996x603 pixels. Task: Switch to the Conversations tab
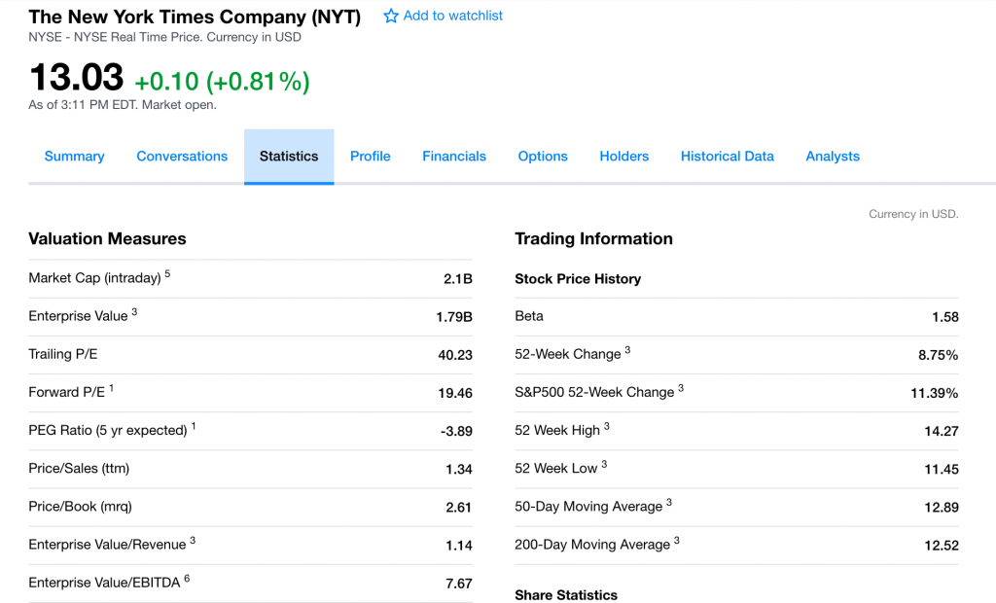182,157
